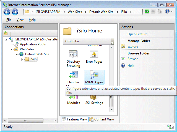Click the green refresh page icon
The image size is (177, 132).
pos(147,12)
